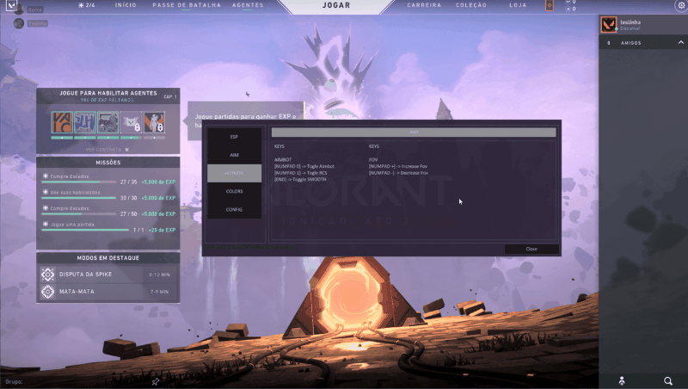Click the first party member avatar
688x389 pixels.
pos(18,9)
